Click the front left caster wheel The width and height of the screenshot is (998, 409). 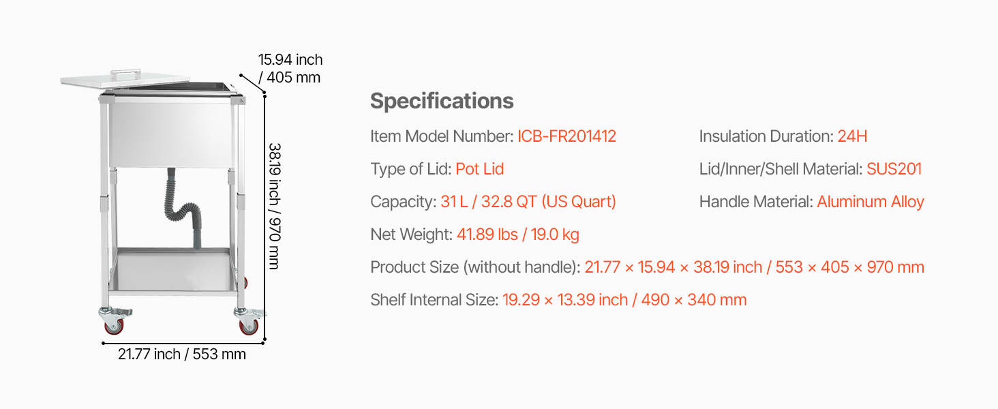(113, 322)
